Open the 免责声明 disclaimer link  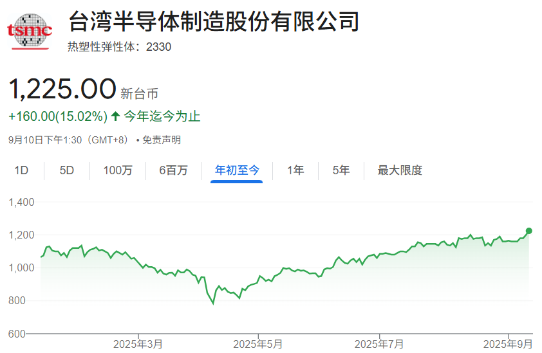tap(162, 140)
